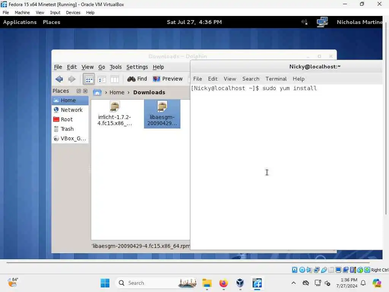Click VirtualBox shared folders status icon
Image resolution: width=389 pixels, height=292 pixels.
coord(331,270)
